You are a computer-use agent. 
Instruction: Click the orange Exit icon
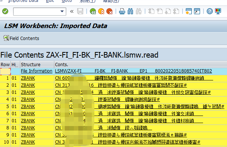pos(101,11)
